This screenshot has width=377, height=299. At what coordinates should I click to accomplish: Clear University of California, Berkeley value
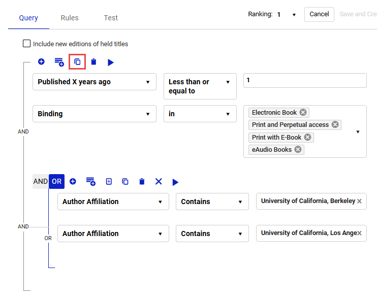359,201
